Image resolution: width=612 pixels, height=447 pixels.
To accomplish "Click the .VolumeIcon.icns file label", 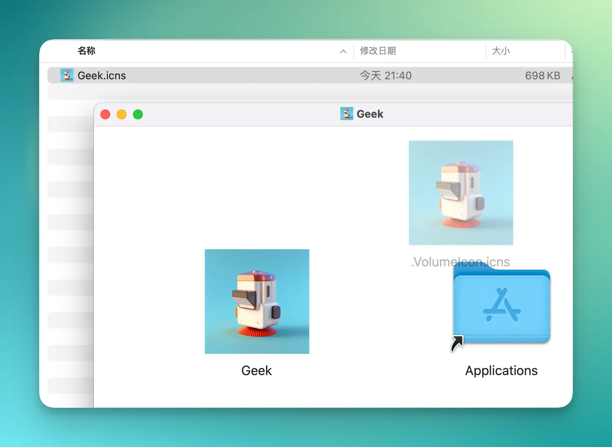I will (x=461, y=262).
